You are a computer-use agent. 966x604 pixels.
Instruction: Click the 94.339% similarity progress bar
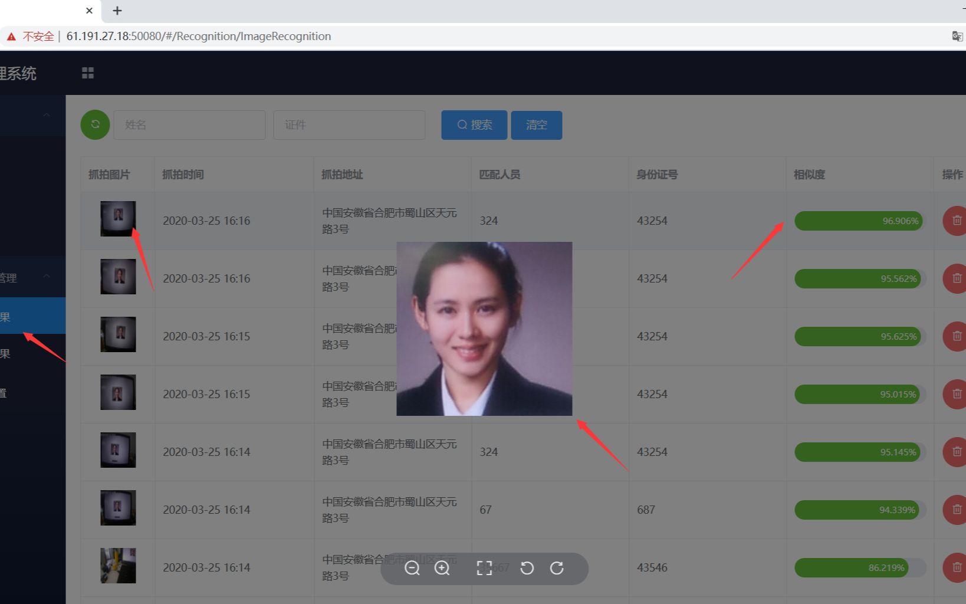pyautogui.click(x=860, y=510)
